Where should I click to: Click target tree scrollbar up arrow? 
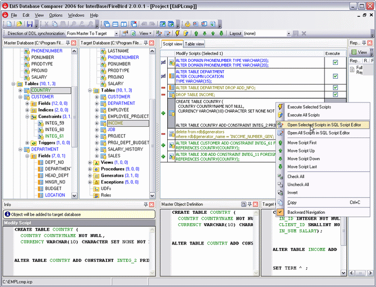pos(152,51)
